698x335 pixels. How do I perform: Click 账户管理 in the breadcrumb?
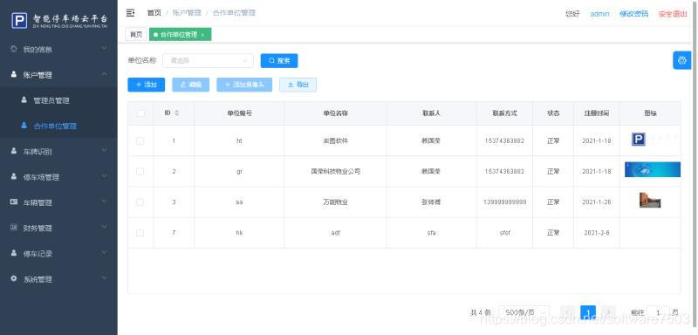click(187, 13)
